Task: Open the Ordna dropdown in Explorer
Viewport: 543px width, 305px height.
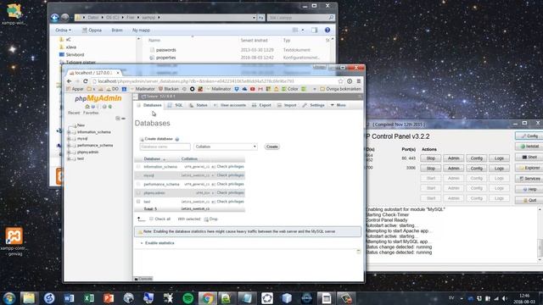Action: 63,30
